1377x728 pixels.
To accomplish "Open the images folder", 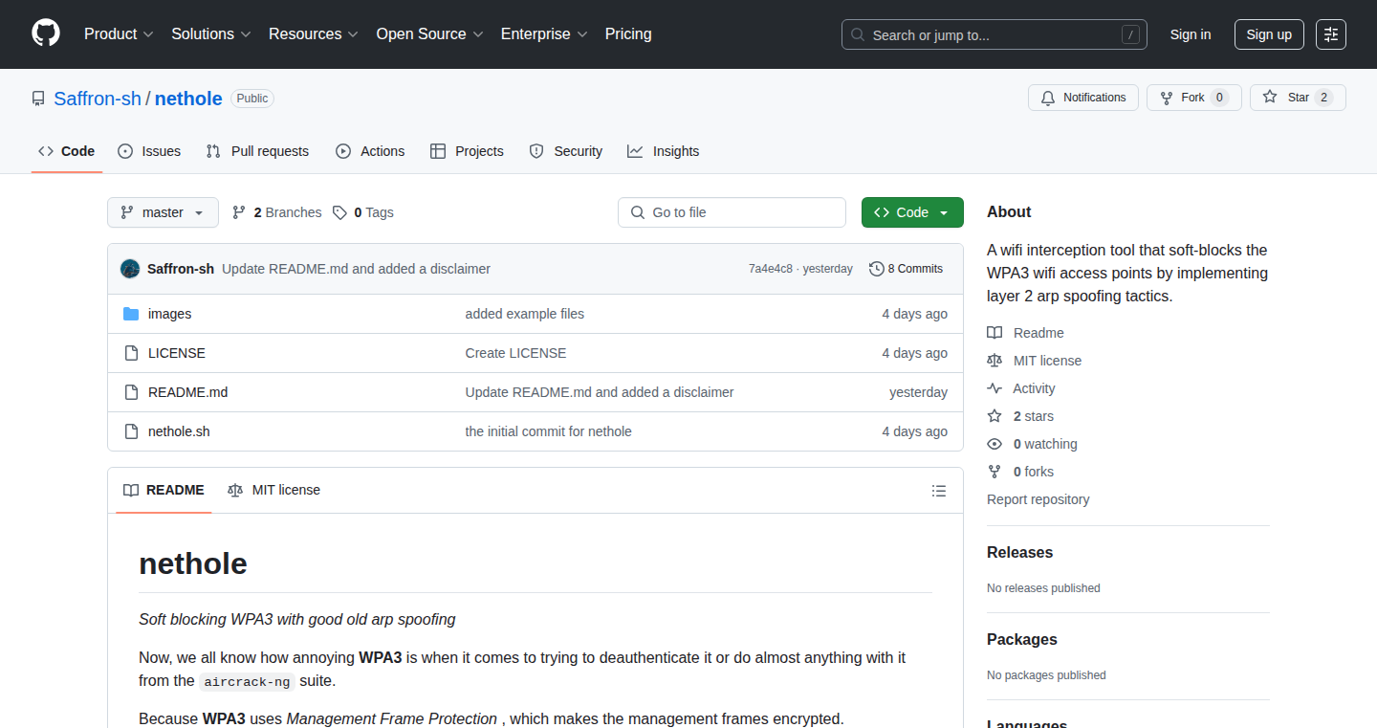I will [x=169, y=314].
